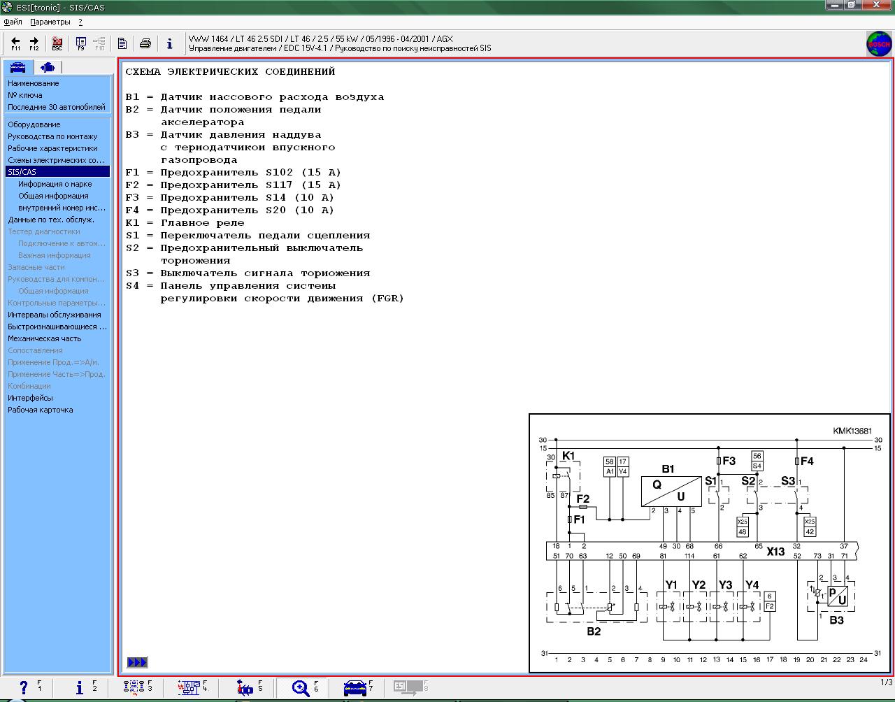Open Руководства по монтажу
895x702 pixels.
pos(52,136)
